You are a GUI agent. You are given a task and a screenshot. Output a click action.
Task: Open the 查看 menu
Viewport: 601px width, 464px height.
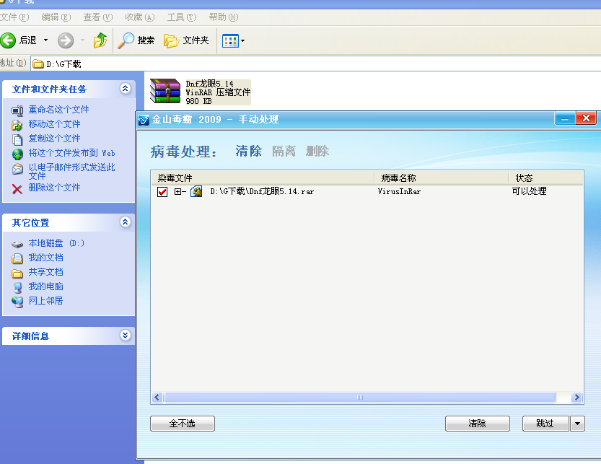coord(97,17)
